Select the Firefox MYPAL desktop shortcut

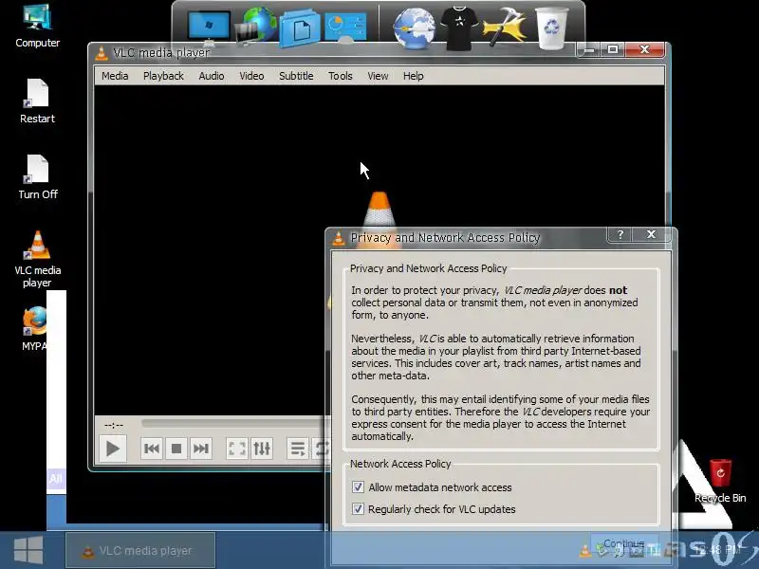pos(34,328)
